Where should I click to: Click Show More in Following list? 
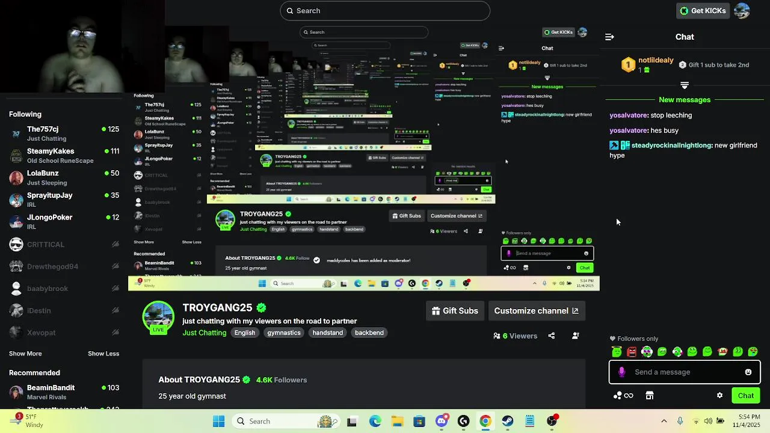click(x=25, y=354)
